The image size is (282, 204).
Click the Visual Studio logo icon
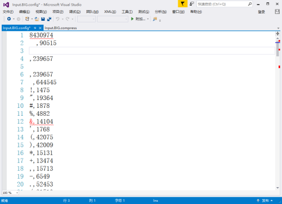point(6,4)
